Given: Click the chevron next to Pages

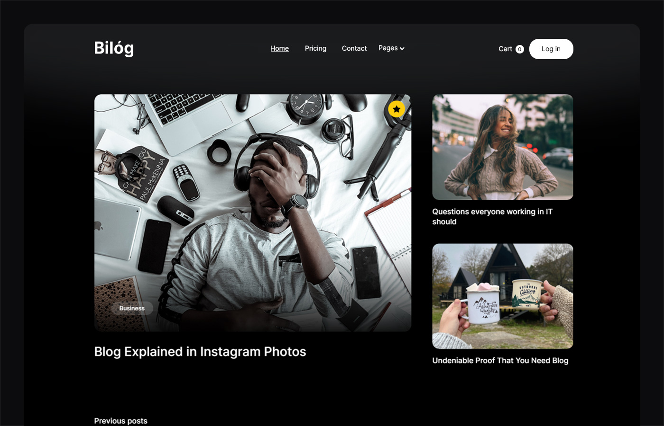Looking at the screenshot, I should 402,48.
